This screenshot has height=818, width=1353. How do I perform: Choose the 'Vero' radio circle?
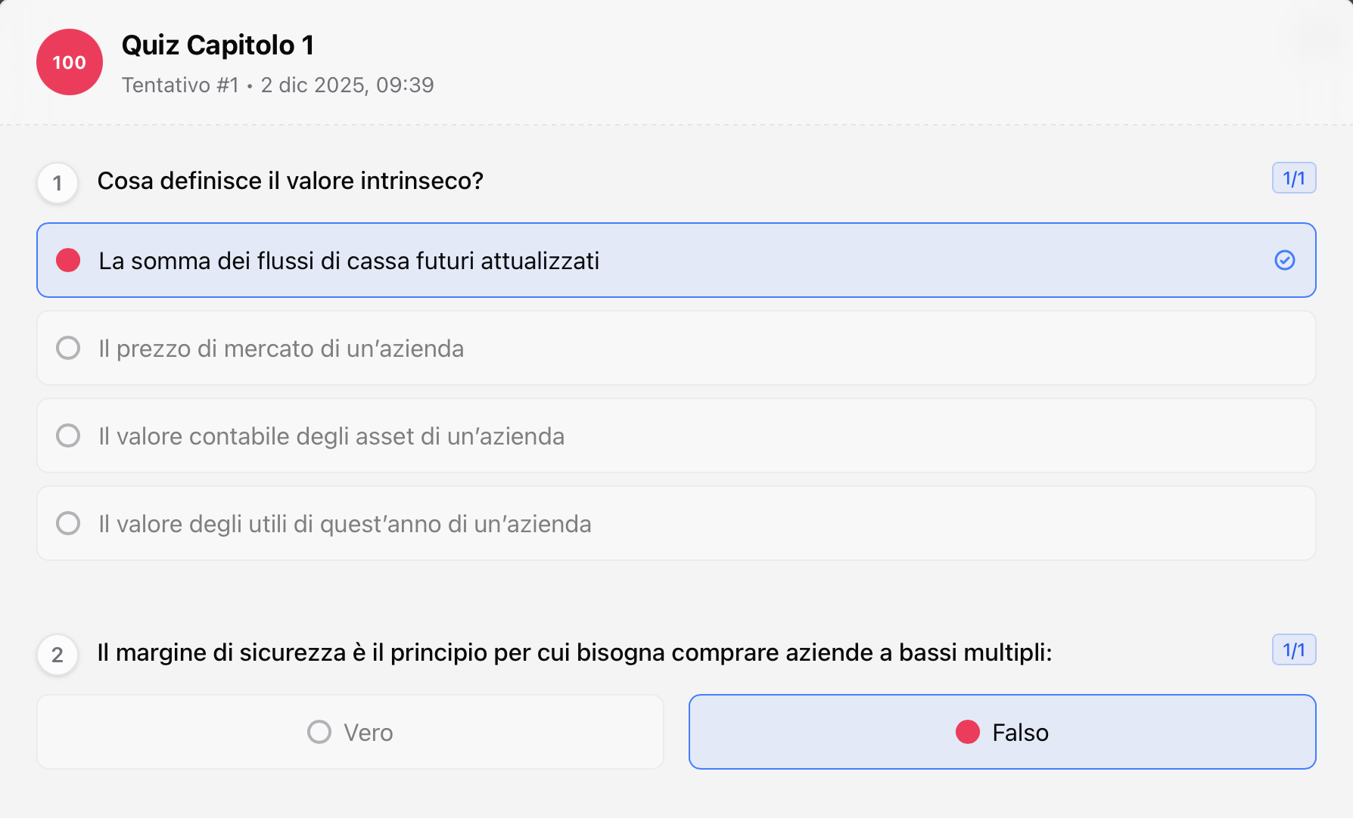click(319, 732)
